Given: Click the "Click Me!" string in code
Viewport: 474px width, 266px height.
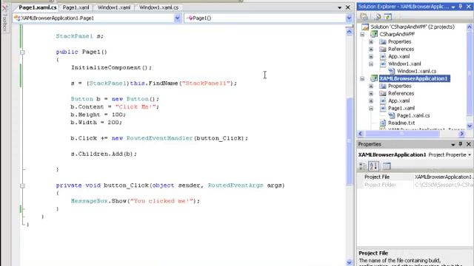Looking at the screenshot, I should (x=136, y=106).
